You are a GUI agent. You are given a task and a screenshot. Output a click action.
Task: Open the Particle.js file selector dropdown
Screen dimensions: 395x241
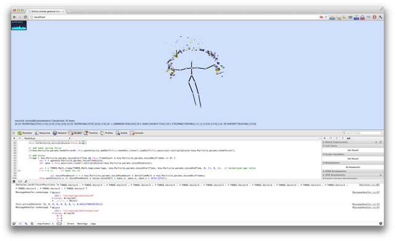[48, 138]
